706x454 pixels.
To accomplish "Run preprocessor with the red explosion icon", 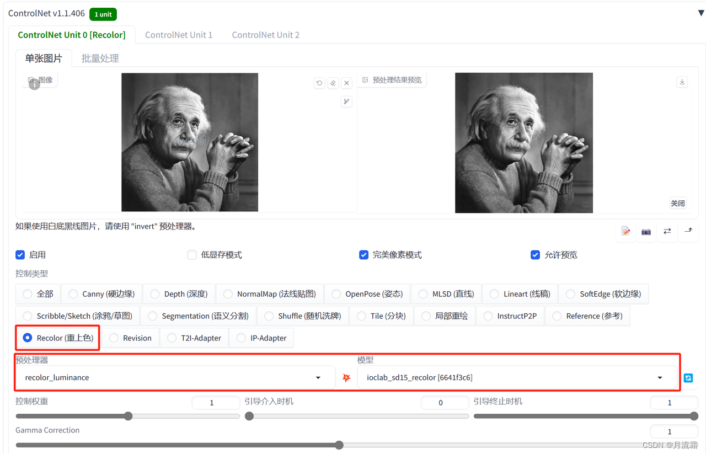I will point(346,378).
